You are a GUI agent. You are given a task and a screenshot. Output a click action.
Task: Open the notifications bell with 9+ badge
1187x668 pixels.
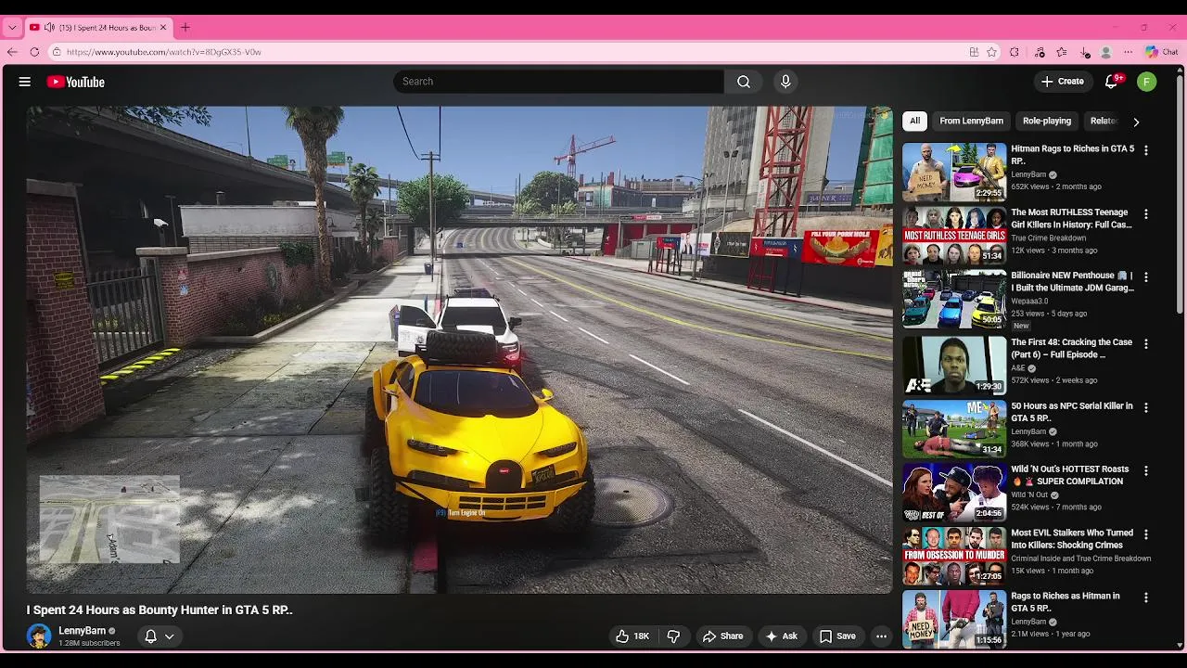(1111, 82)
